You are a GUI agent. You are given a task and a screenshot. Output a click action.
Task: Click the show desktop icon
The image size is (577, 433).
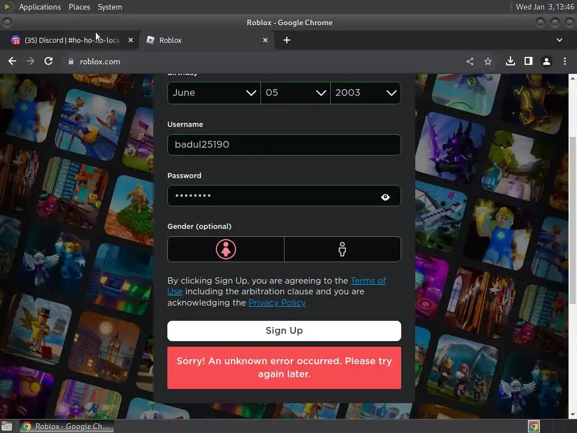tap(7, 426)
